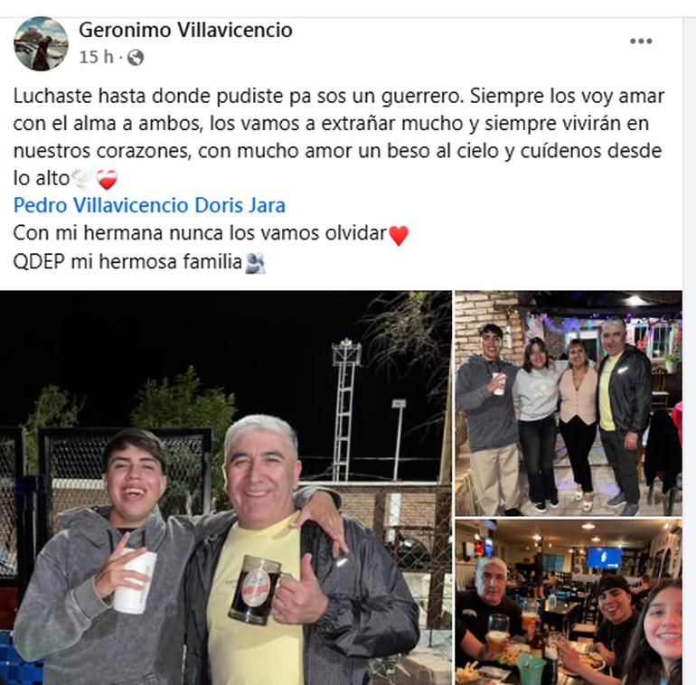Open the tagged Doris Jara profile
This screenshot has width=696, height=685.
(240, 205)
